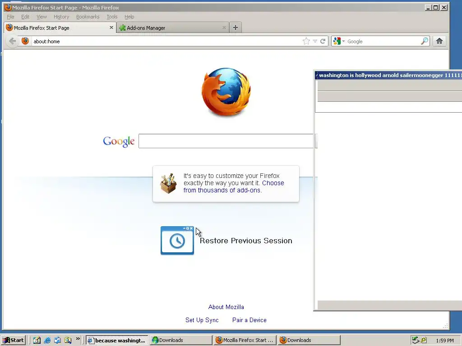Maximize the Firefox window
Image resolution: width=462 pixels, height=346 pixels.
(436, 7)
